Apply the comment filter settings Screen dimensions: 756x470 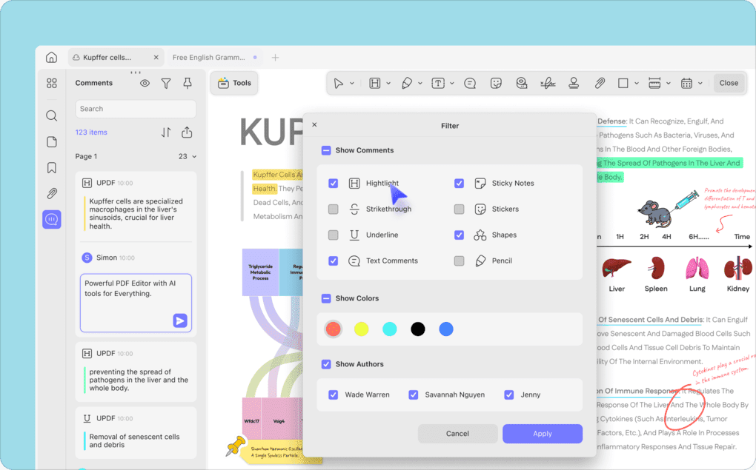[x=542, y=434]
